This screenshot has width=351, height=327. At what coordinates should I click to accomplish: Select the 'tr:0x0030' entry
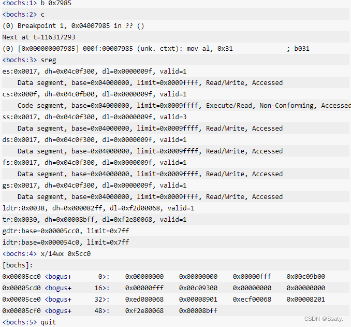click(x=20, y=219)
